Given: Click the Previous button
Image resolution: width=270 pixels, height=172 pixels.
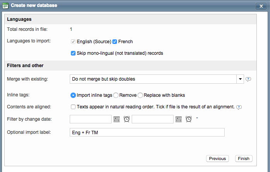Looking at the screenshot, I should click(217, 159).
